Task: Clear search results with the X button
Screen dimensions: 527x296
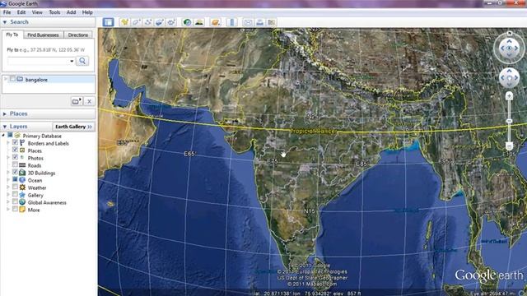Action: coord(89,101)
